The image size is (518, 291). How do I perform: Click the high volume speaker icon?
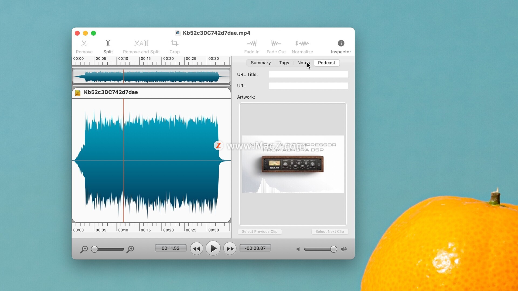343,249
